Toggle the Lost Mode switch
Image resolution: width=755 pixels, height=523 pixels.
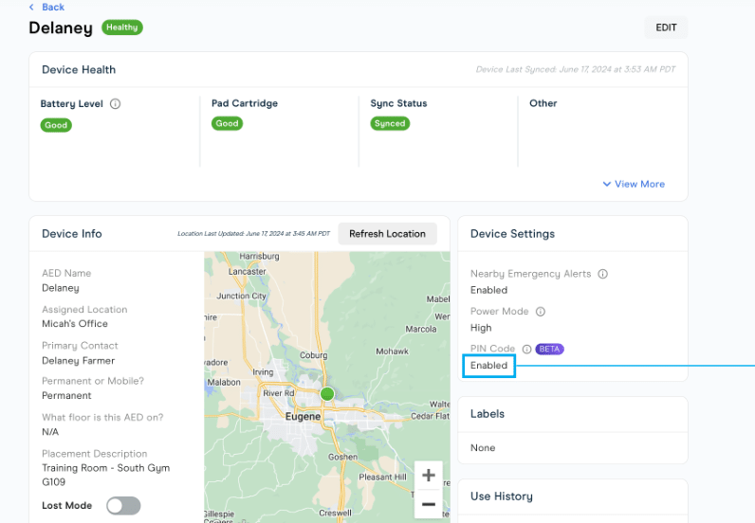[123, 506]
